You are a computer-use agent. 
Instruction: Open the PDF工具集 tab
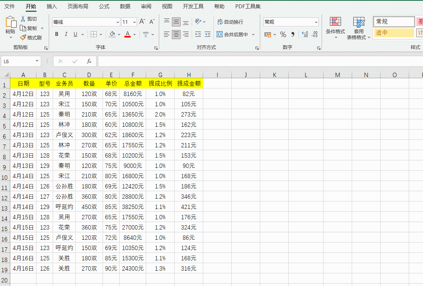point(248,6)
